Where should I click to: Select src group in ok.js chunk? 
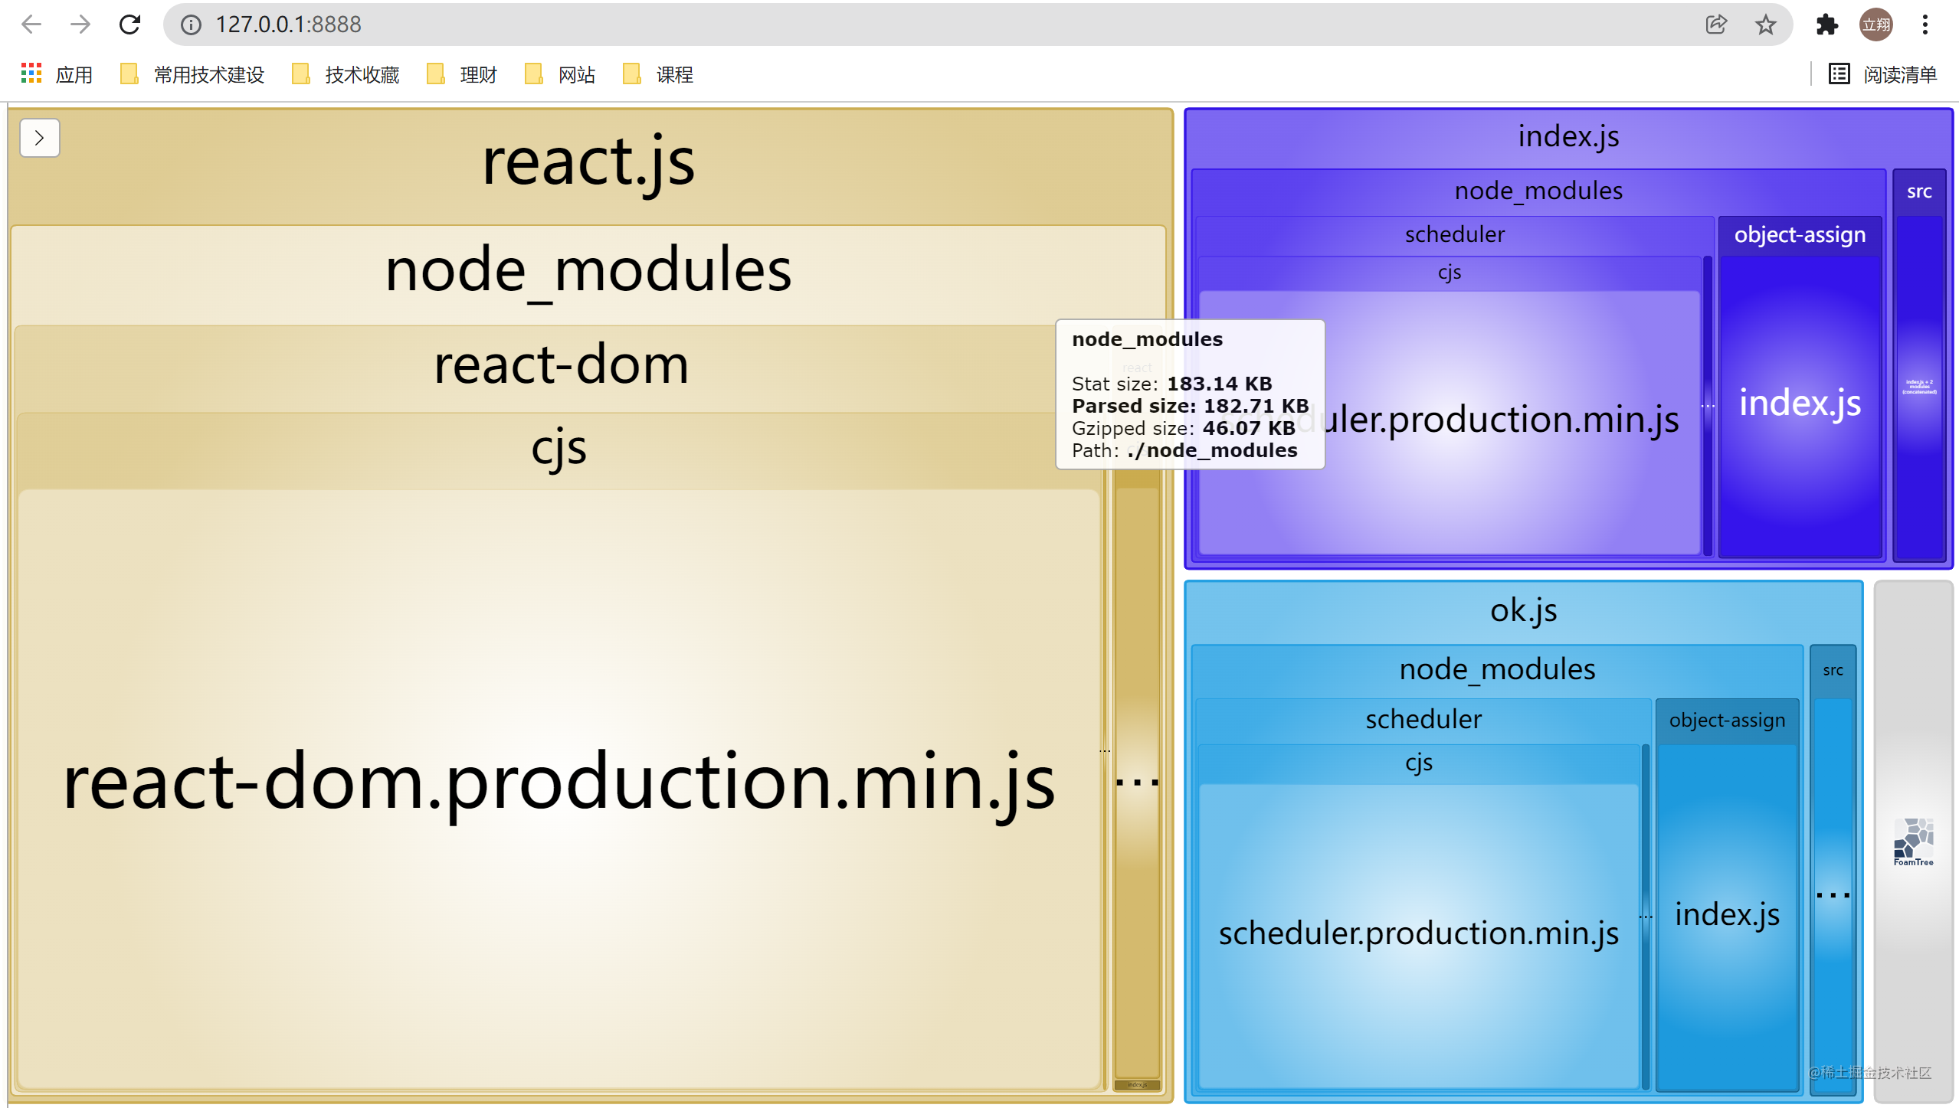click(1833, 671)
